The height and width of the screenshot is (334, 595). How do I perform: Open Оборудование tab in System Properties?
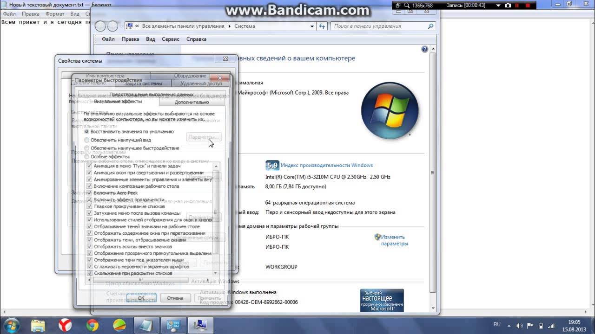coord(190,76)
